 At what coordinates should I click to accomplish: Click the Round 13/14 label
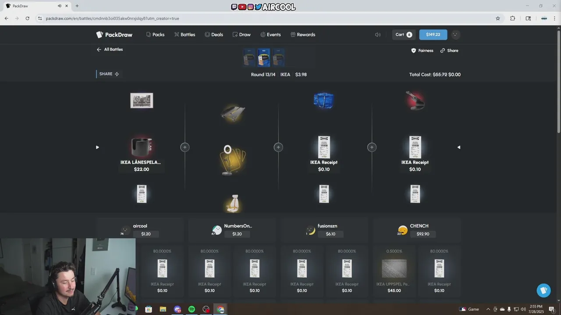(263, 75)
